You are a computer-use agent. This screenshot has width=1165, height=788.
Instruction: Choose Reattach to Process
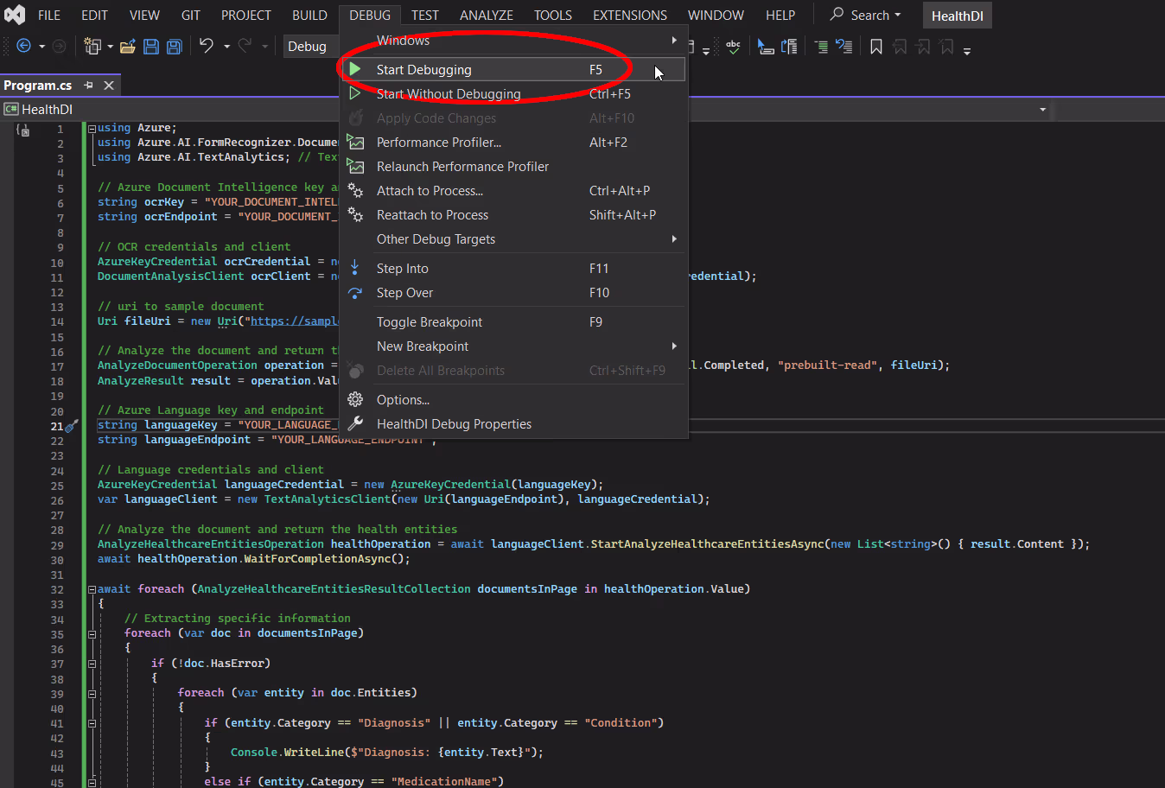click(x=513, y=215)
